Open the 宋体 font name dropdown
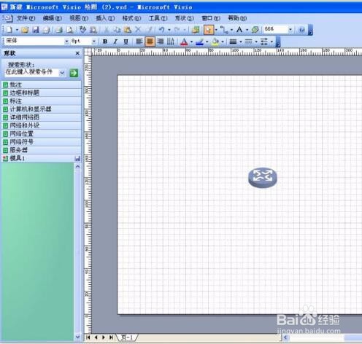This screenshot has width=362, height=344. pos(66,42)
